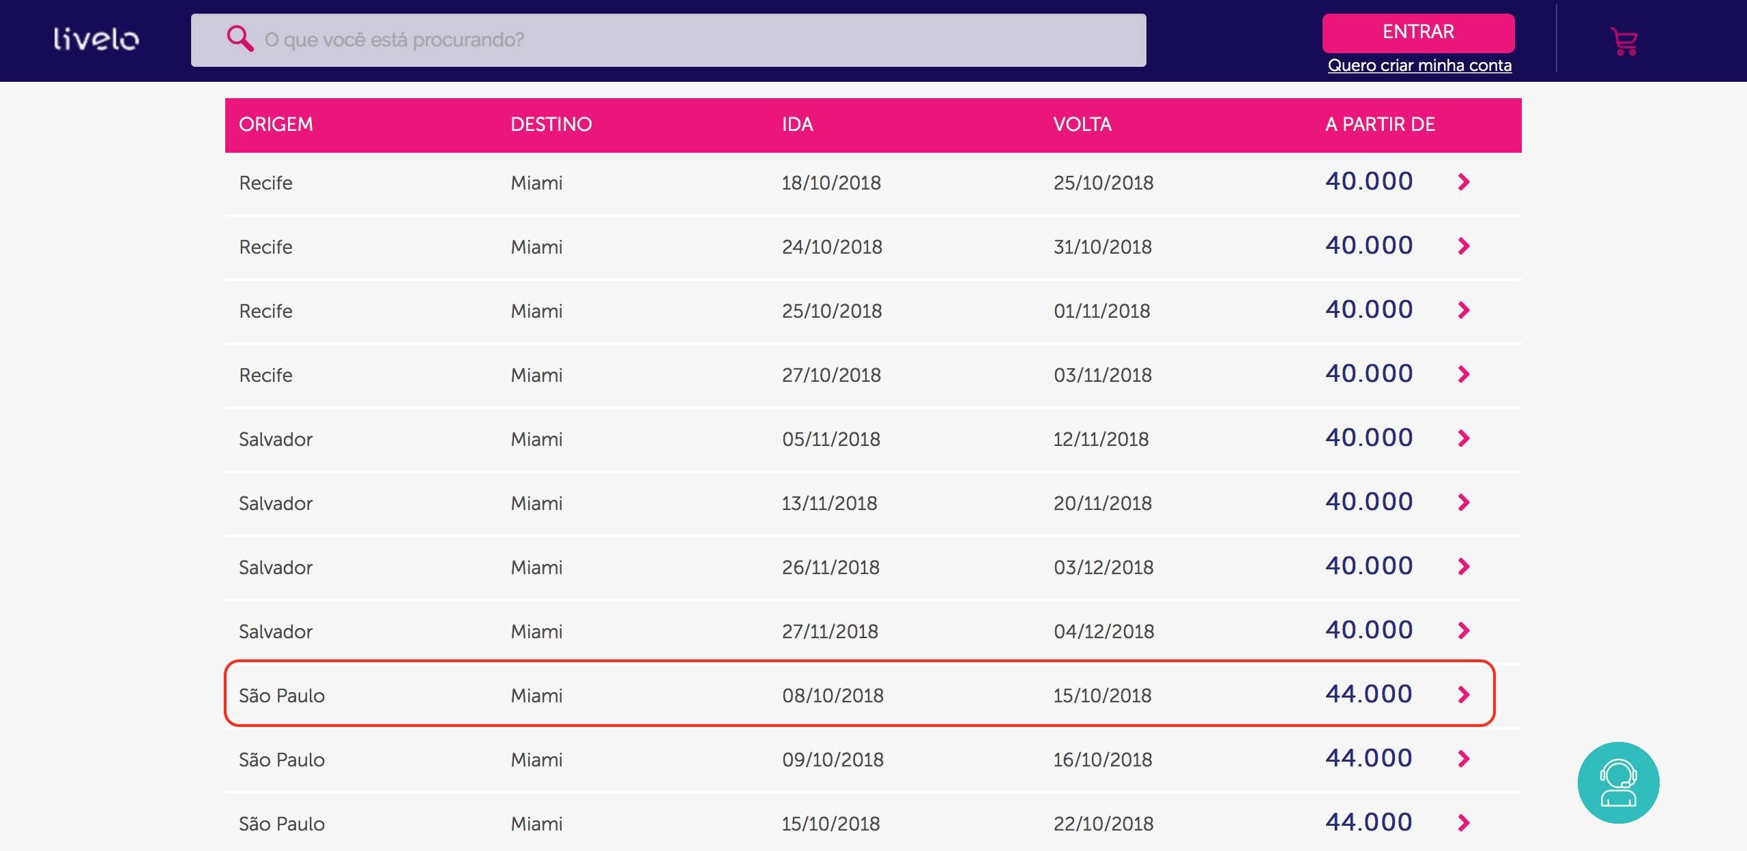This screenshot has width=1747, height=851.
Task: Click the 44.000 price on the 22/10/2018 return row
Action: pyautogui.click(x=1369, y=822)
